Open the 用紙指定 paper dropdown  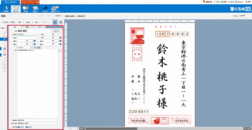tap(38, 120)
